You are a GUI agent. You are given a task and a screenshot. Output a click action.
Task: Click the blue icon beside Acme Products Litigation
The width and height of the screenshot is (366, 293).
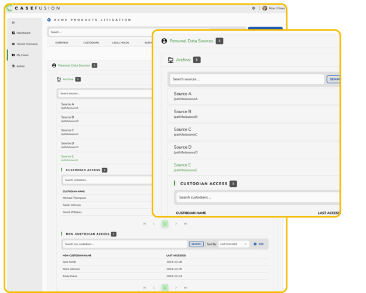coord(49,20)
